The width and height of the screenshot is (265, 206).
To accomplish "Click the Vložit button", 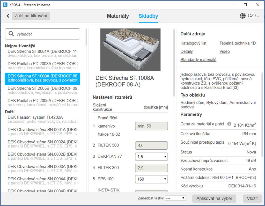I will point(252,198).
